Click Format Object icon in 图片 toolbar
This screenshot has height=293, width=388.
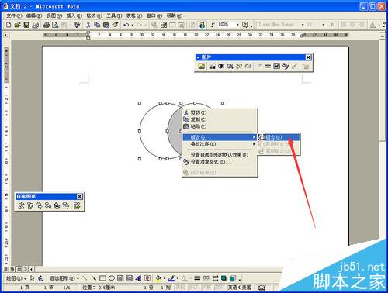(286, 66)
